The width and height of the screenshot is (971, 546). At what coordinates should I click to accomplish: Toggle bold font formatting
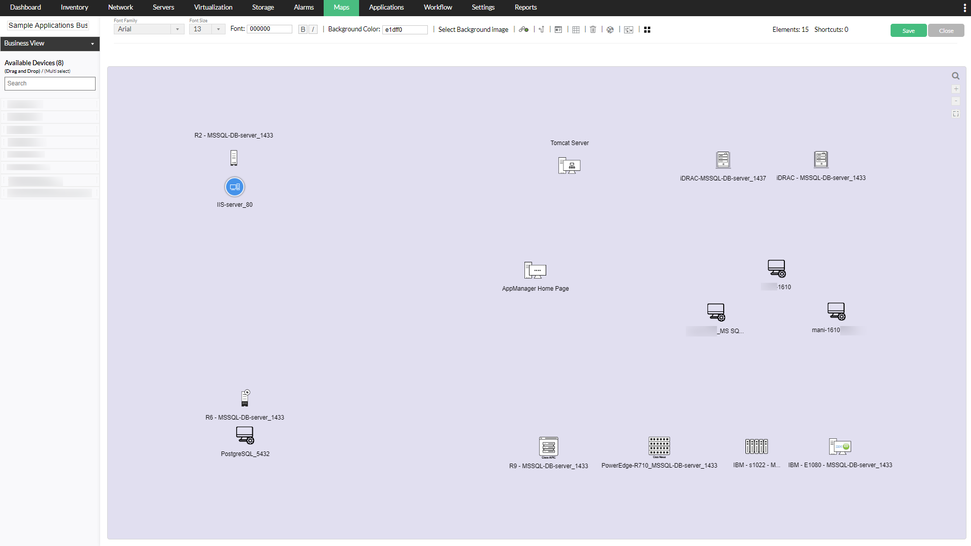coord(303,30)
